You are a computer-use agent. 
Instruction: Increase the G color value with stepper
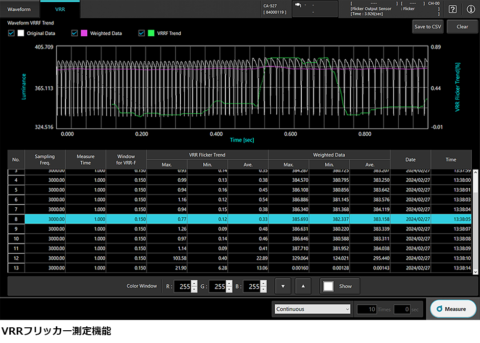(228, 283)
